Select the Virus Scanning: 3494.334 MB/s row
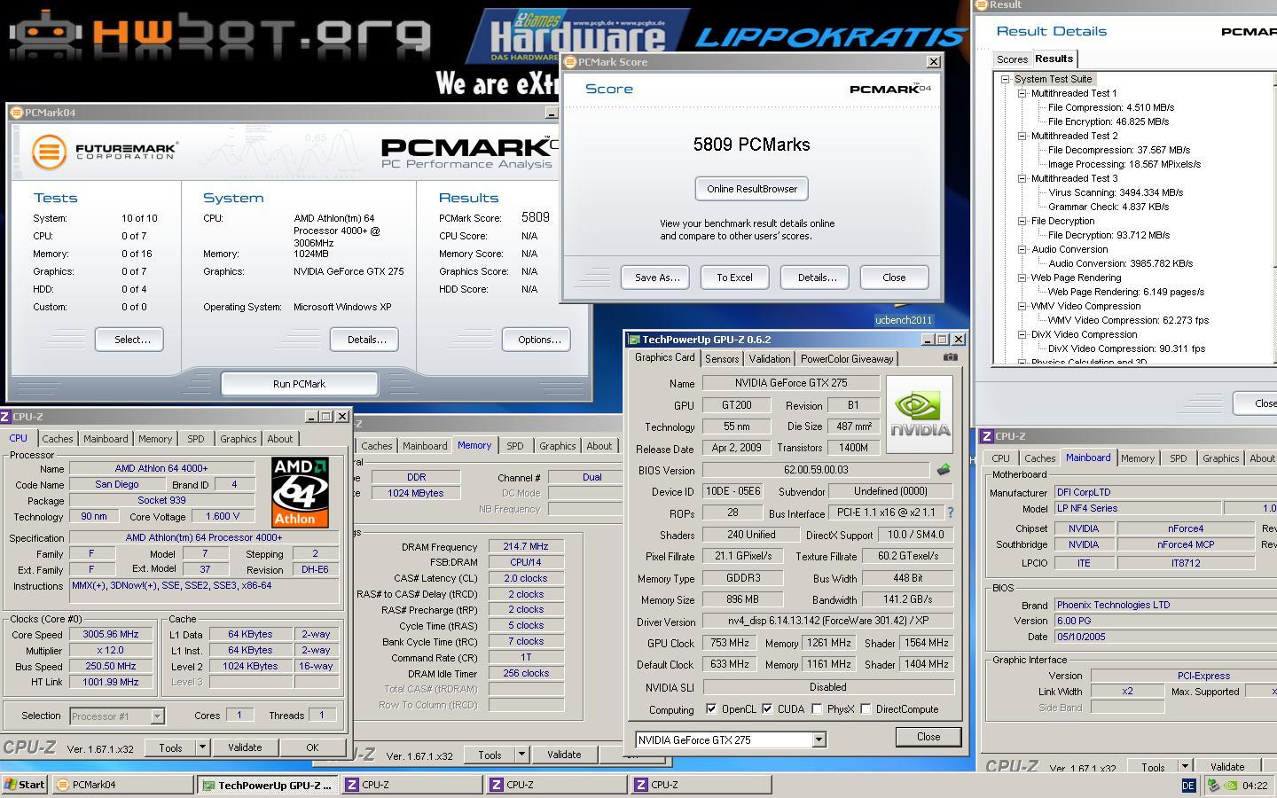Screen dimensions: 1277x798 (x=1116, y=192)
